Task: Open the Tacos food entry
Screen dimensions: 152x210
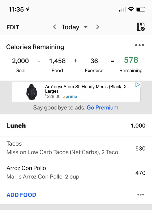Action: pyautogui.click(x=76, y=148)
